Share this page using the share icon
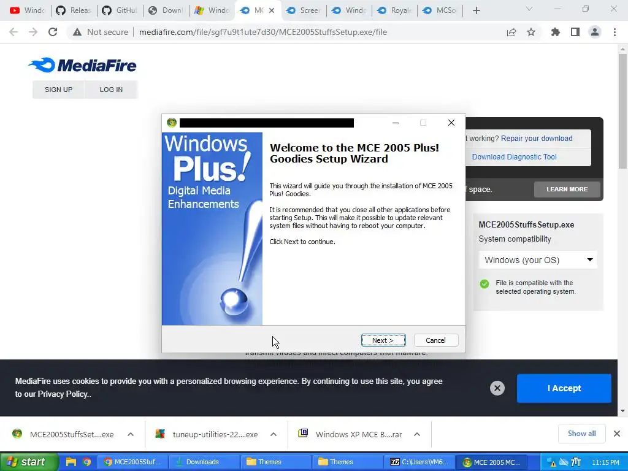 pos(511,32)
